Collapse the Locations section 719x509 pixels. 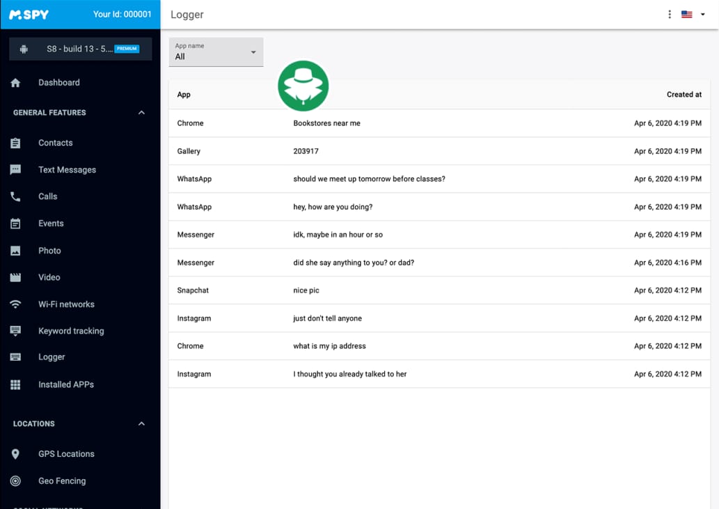pos(141,424)
